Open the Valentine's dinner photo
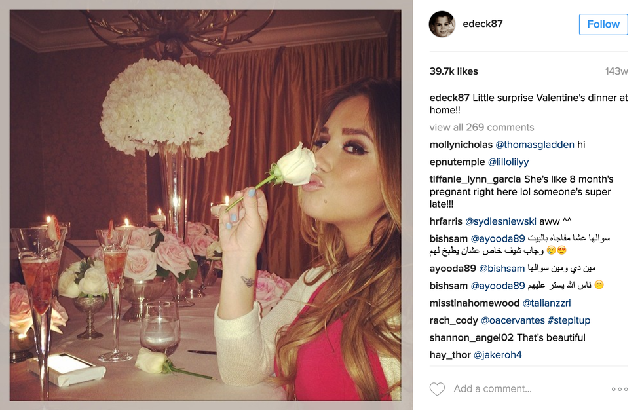Viewport: 642px width, 410px height. point(206,206)
